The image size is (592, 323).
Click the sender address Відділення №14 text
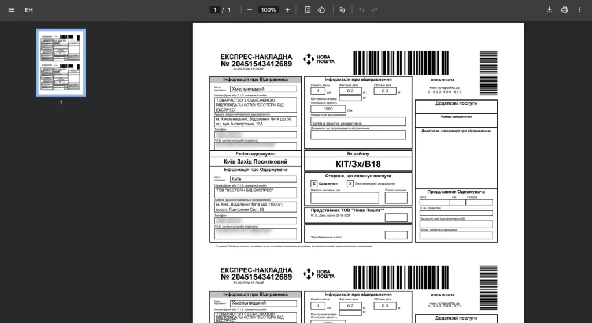click(x=256, y=121)
